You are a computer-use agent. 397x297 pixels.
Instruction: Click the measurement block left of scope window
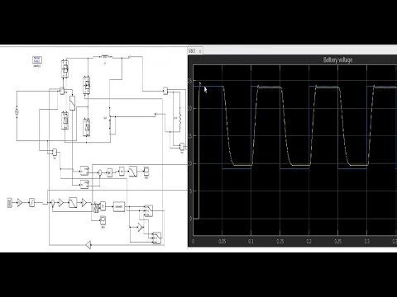165,91
